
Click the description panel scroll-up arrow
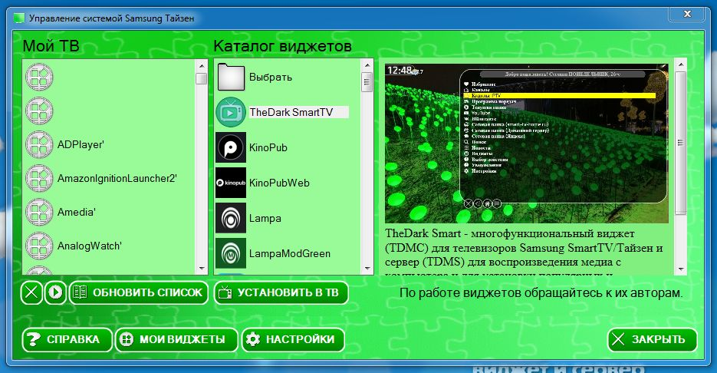(681, 65)
